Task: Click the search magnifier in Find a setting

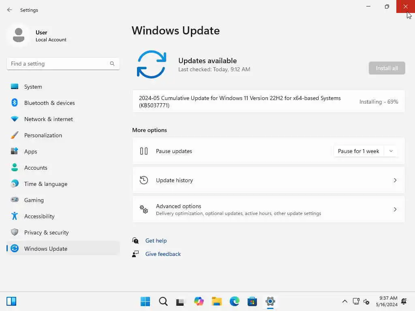Action: [x=112, y=64]
